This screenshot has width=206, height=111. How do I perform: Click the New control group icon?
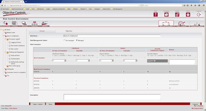coord(8,66)
